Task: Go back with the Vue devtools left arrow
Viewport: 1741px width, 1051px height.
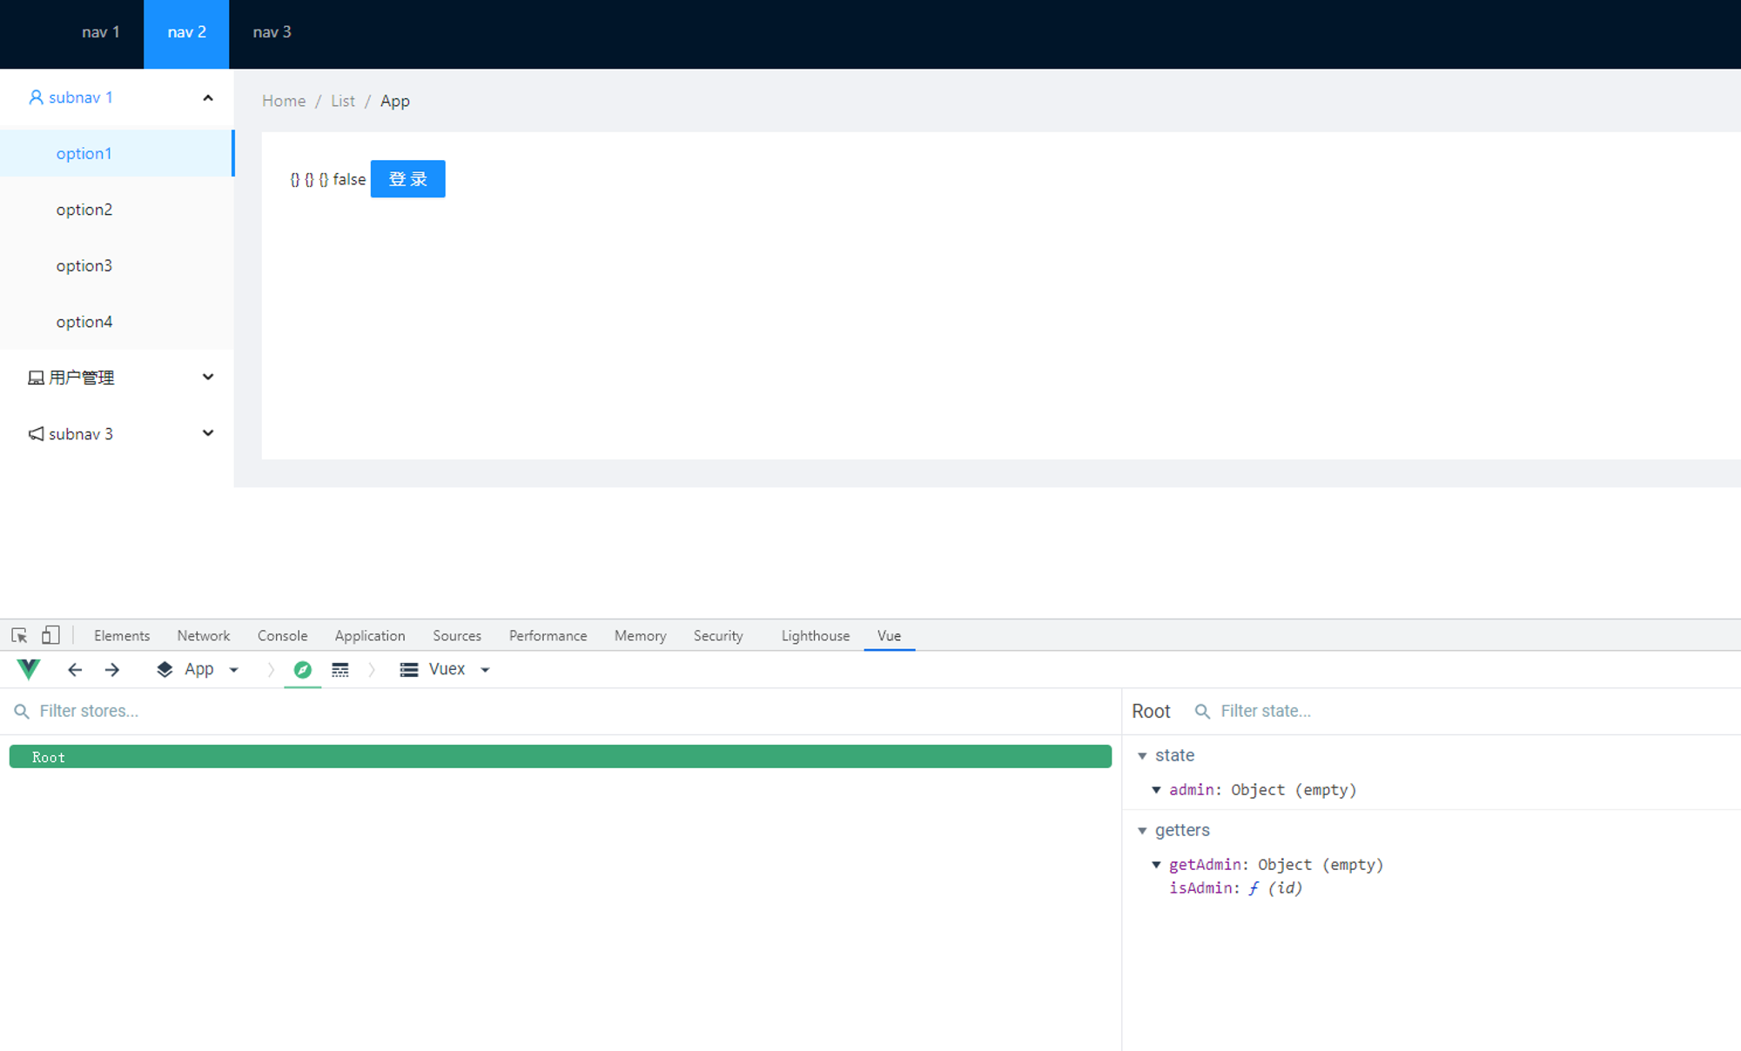Action: (75, 669)
